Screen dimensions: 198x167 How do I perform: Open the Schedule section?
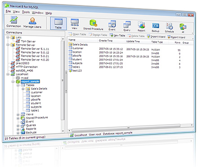coord(169,28)
